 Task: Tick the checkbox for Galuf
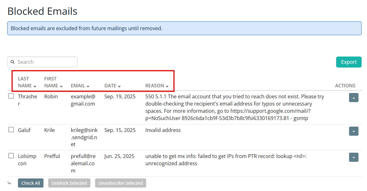coord(11,130)
